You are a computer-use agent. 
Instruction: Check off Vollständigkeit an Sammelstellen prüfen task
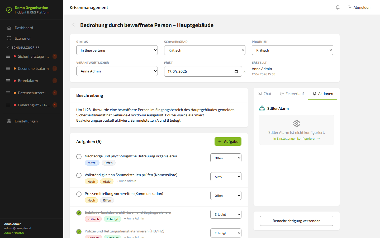79,175
